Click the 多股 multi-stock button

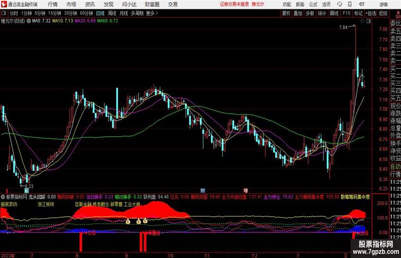coord(310,13)
